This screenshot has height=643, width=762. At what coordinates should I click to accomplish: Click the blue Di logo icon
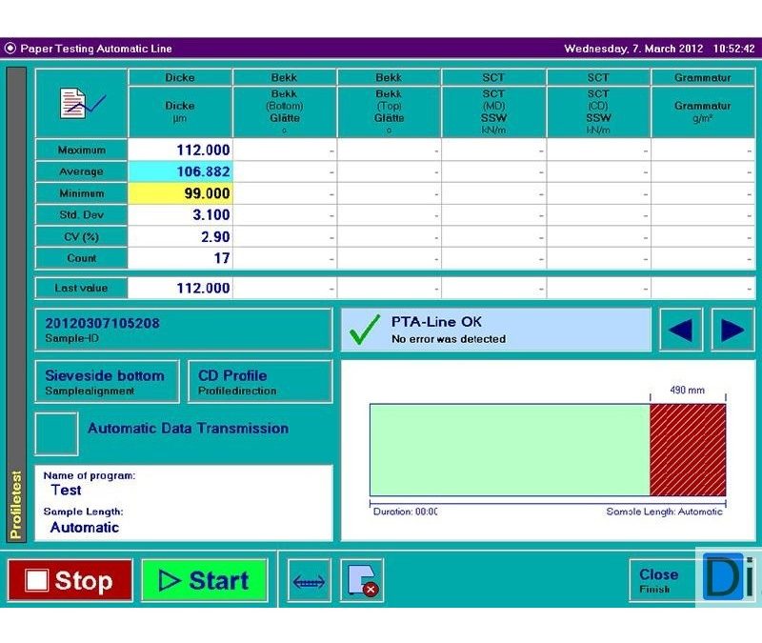tap(728, 576)
